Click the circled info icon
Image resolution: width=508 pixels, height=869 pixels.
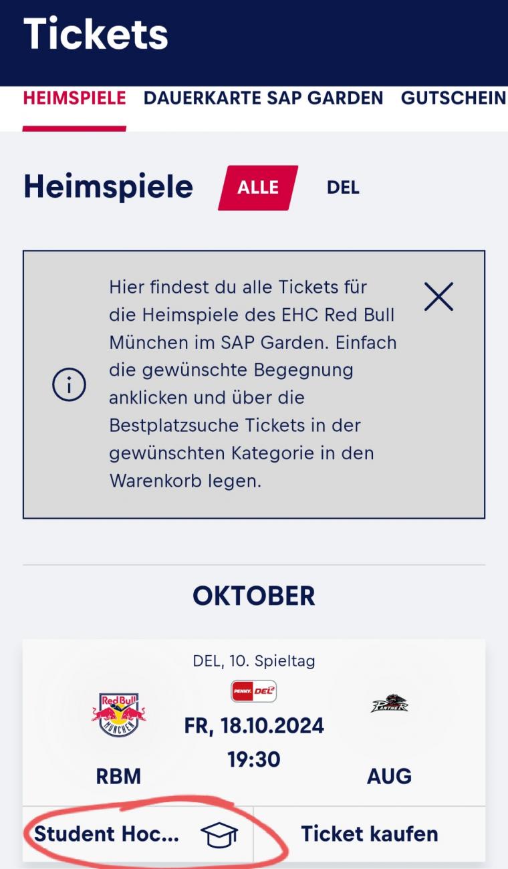point(70,384)
